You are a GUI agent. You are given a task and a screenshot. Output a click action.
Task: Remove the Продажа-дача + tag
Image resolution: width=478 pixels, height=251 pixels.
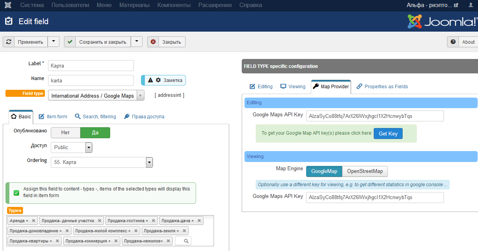(x=199, y=221)
